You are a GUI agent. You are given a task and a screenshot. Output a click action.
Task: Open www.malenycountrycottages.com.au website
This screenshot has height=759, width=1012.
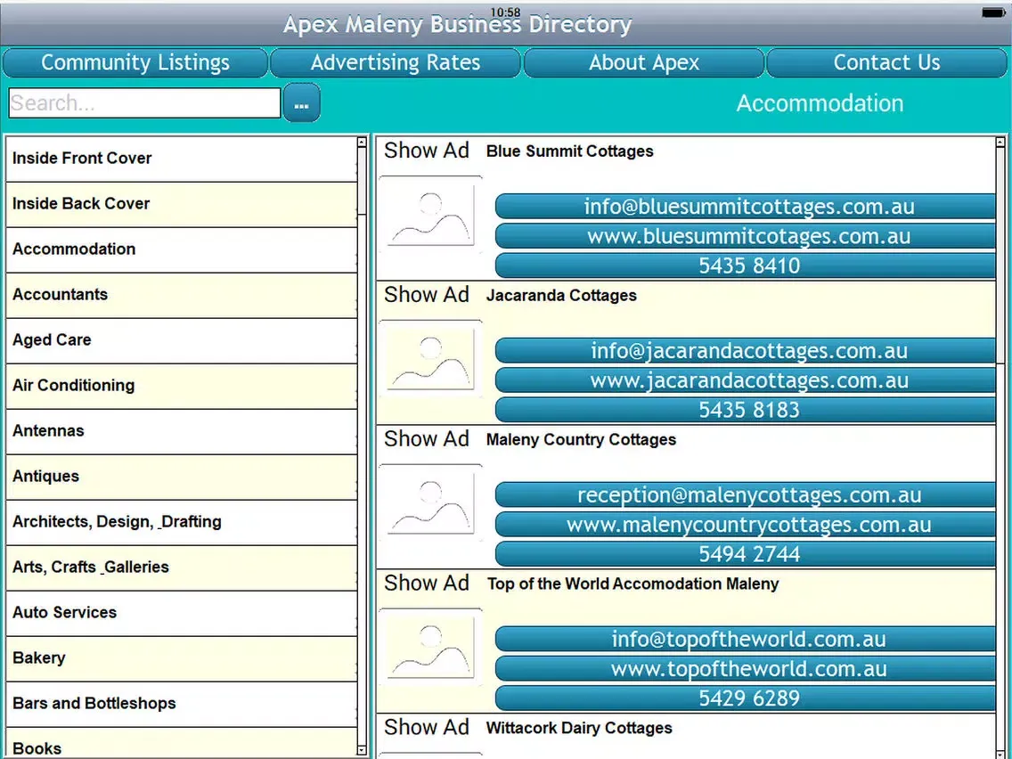746,525
